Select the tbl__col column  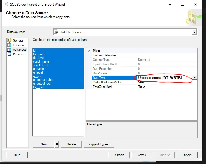(x=58, y=87)
